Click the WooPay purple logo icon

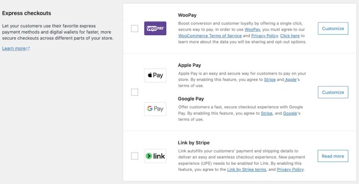[155, 29]
